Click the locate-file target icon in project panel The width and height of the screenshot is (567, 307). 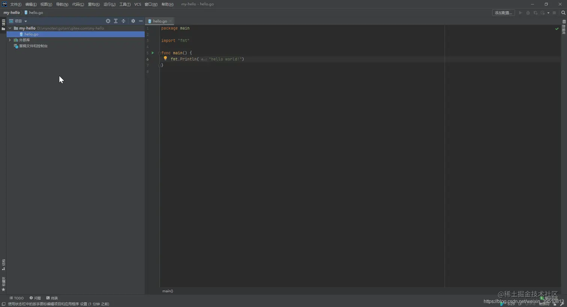tap(108, 21)
